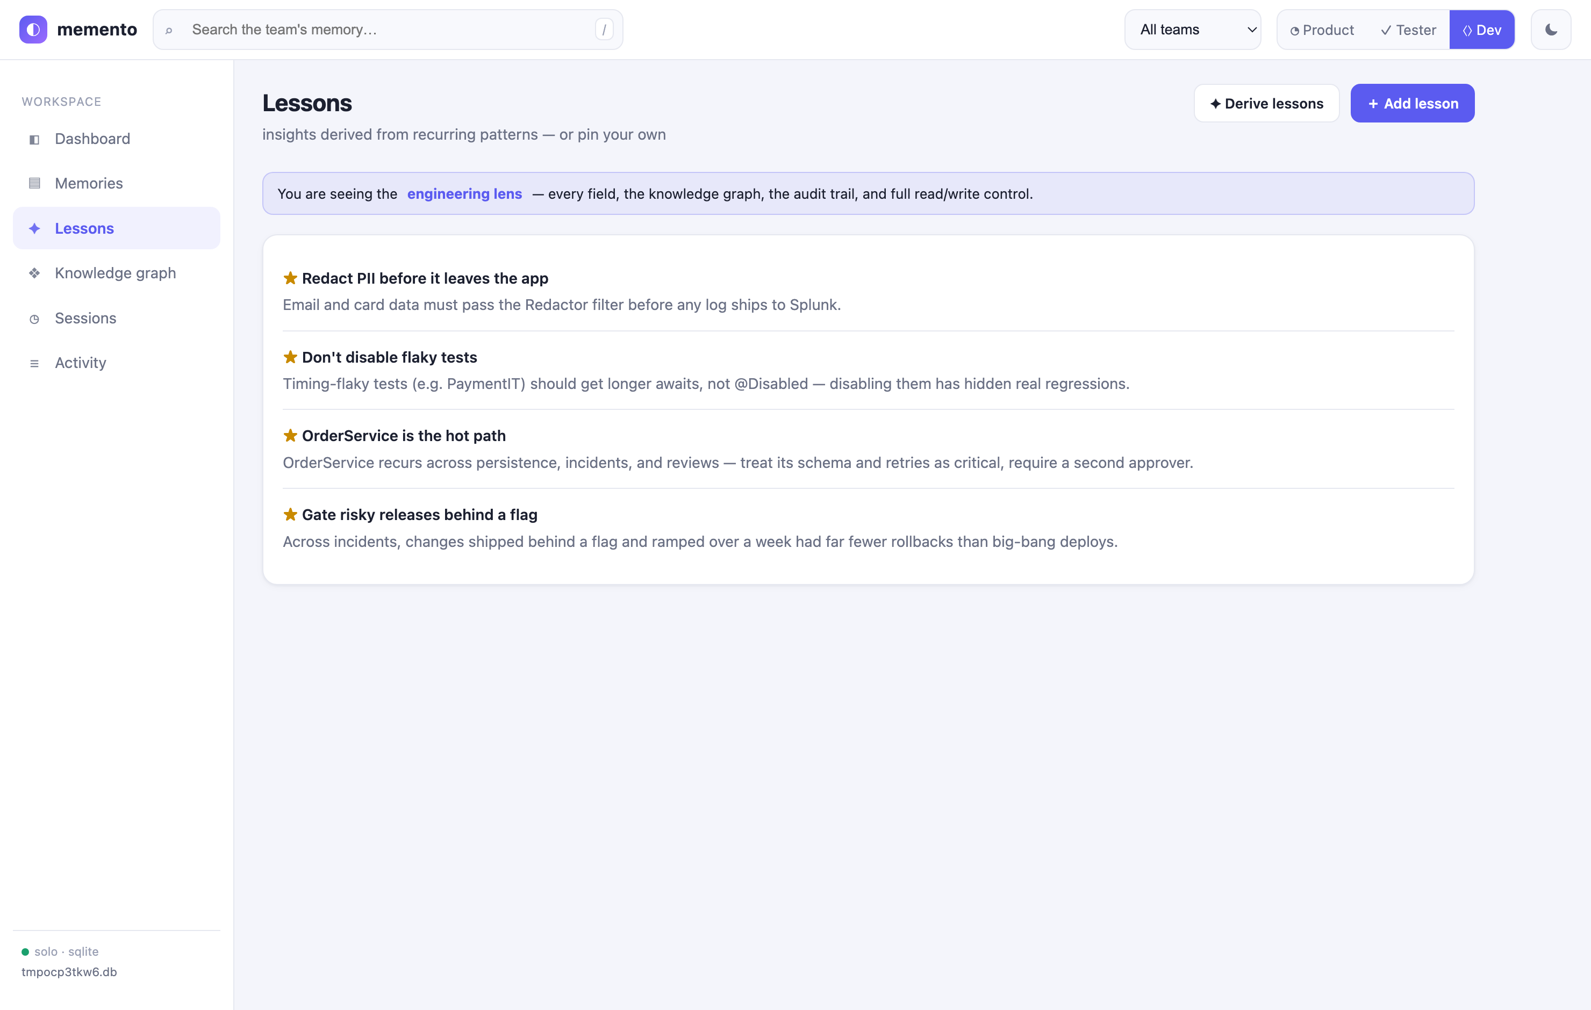Click the star on Don't disable flaky tests
The height and width of the screenshot is (1010, 1591).
click(x=290, y=357)
